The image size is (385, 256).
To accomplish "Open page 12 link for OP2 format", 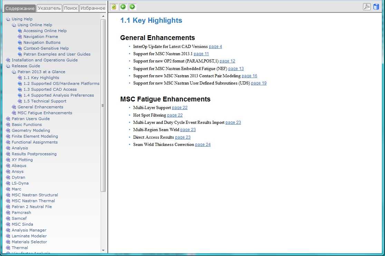I will (227, 61).
